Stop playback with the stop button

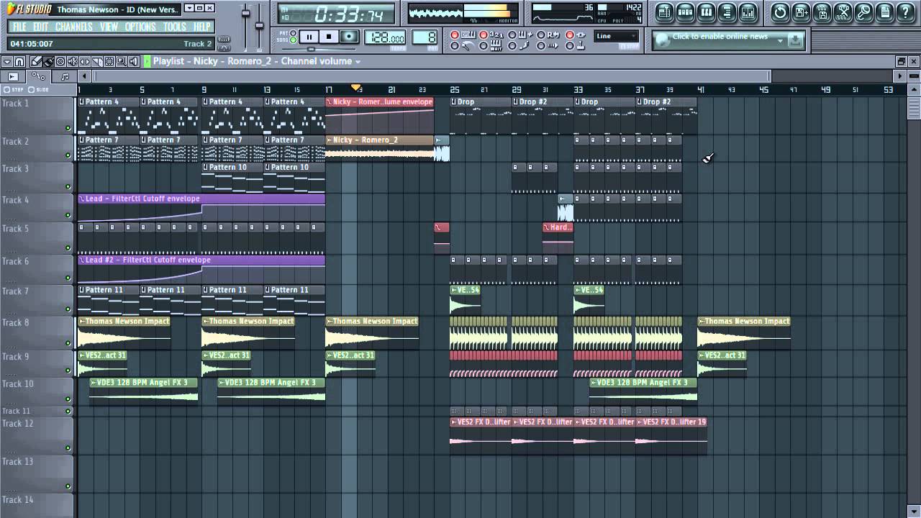pos(329,37)
